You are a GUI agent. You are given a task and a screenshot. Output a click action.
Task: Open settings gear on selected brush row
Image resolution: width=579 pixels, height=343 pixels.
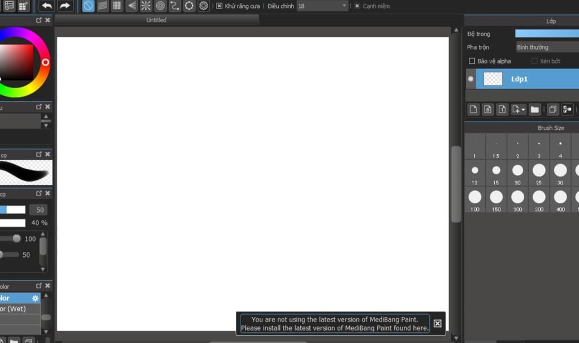click(35, 298)
